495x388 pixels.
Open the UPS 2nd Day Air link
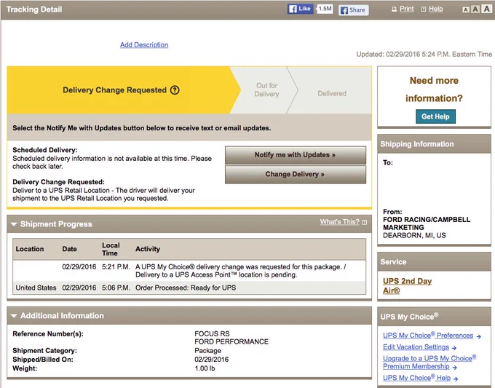(407, 285)
